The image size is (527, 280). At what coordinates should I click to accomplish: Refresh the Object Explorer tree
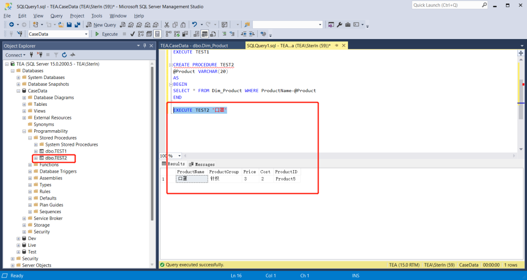point(64,55)
